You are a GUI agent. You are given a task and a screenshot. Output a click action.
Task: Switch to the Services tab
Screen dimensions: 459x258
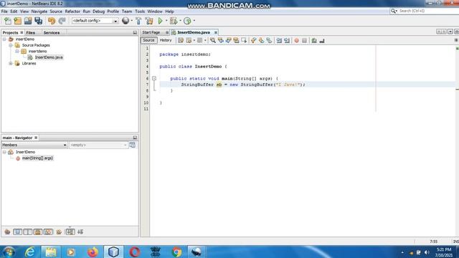(52, 33)
